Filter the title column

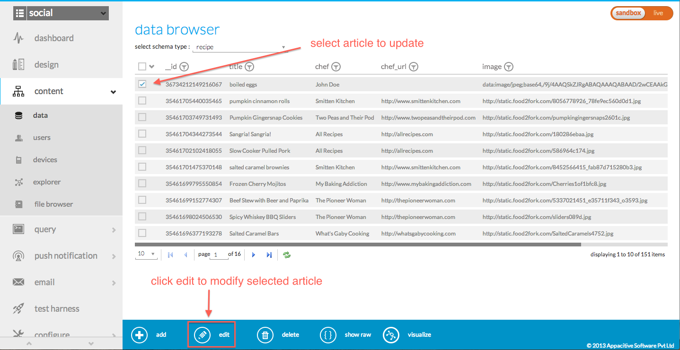pyautogui.click(x=249, y=67)
